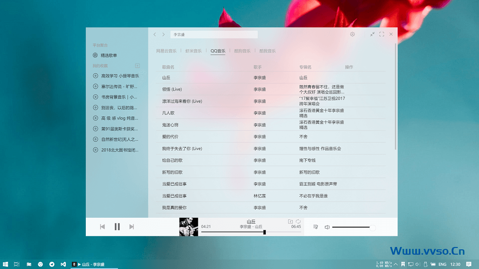Create new playlist with the plus icon
Image resolution: width=479 pixels, height=269 pixels.
137,66
